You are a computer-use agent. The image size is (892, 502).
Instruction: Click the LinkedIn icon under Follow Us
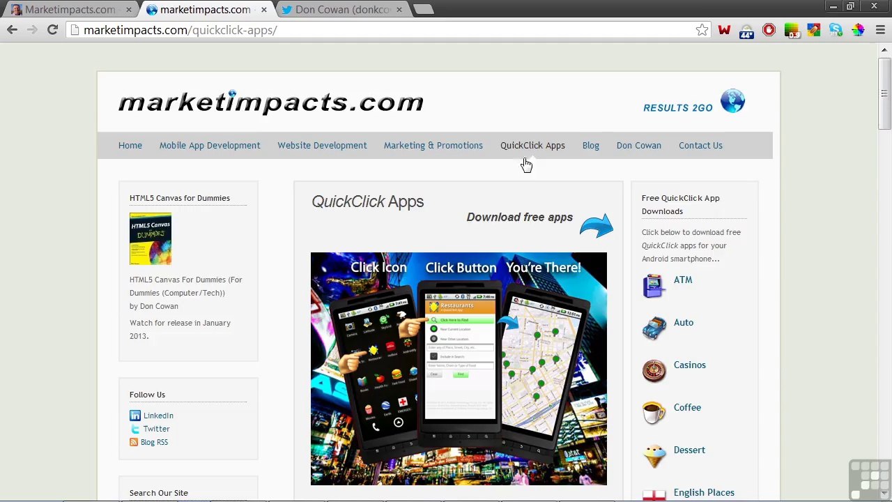(x=134, y=416)
